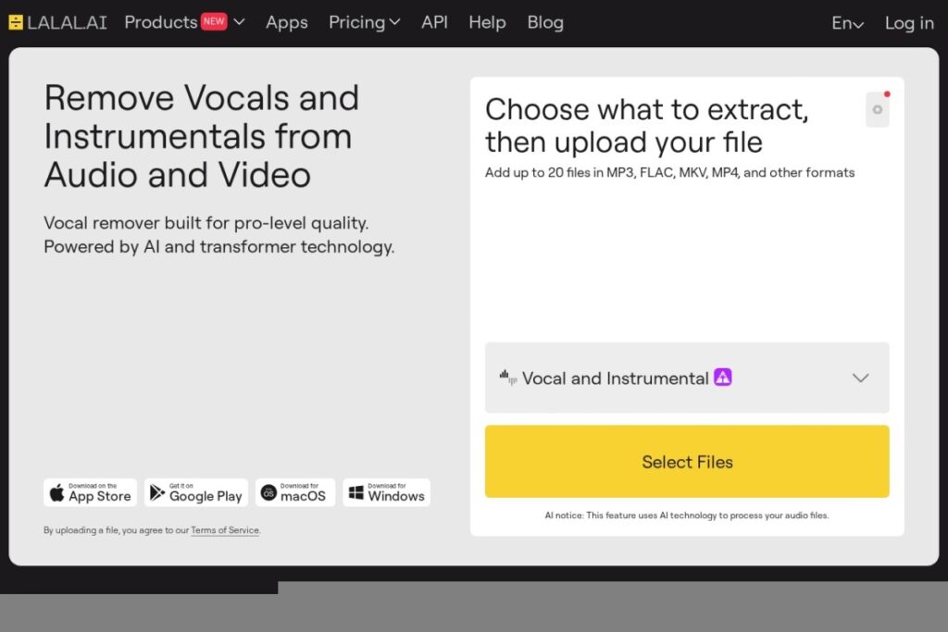Visit the Blog from the top bar
The image size is (948, 632).
click(544, 22)
